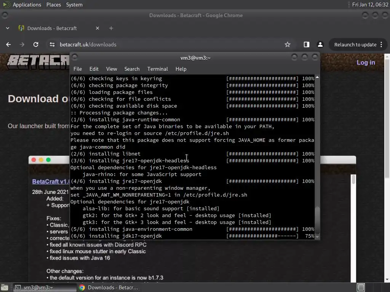The width and height of the screenshot is (390, 292).
Task: Click 'fixed issues with Java 16' text
Action: [80, 258]
